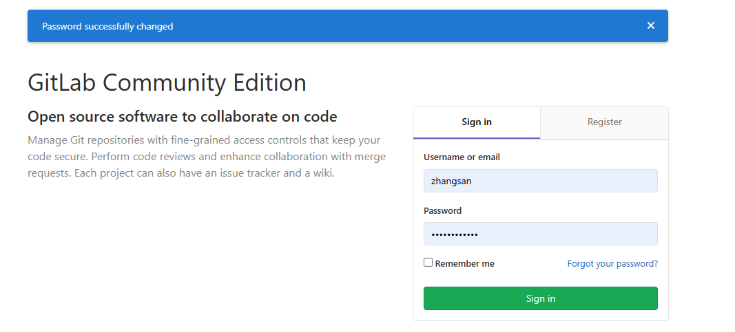Focus the Username or email field
The width and height of the screenshot is (735, 332).
tap(541, 181)
